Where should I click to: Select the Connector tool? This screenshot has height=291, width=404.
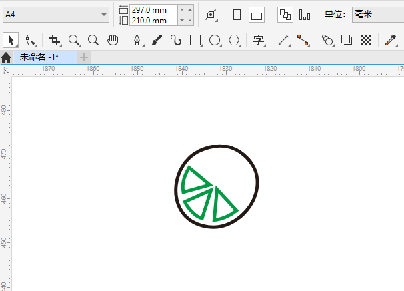pos(303,41)
